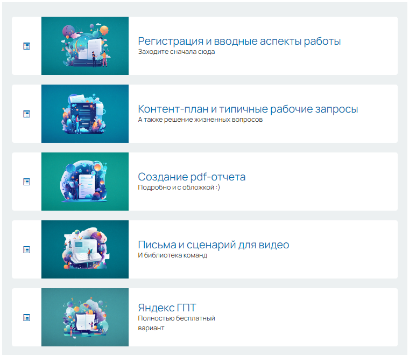Viewport: 409px width, 355px height.
Task: Open the Регистрация и вводные аспекты работы lesson
Action: pos(239,41)
